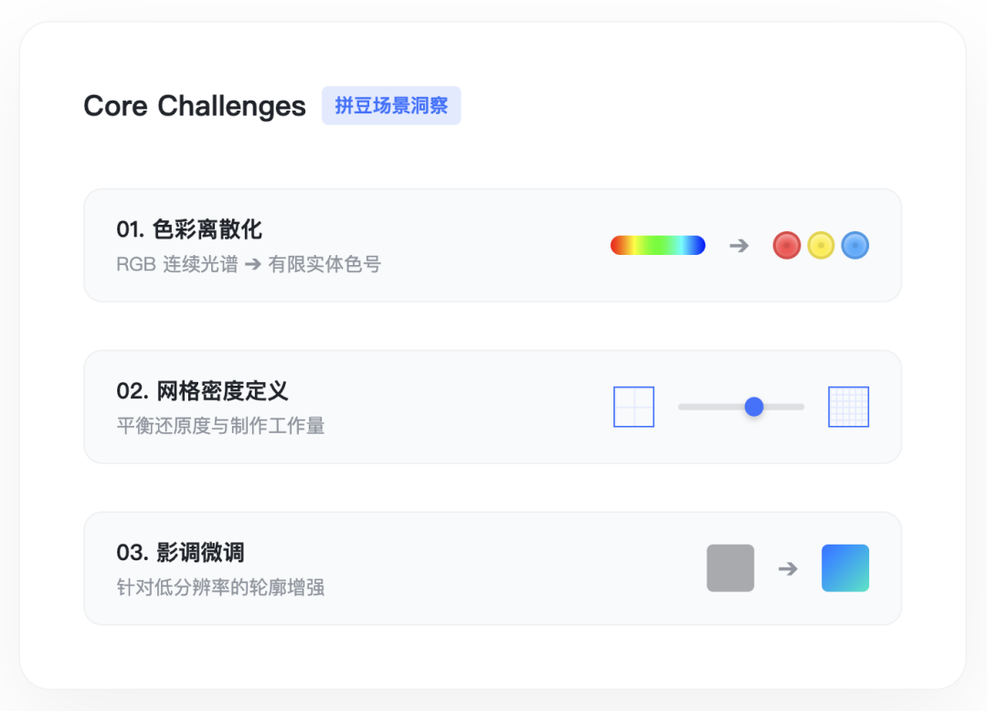987x711 pixels.
Task: Select the blue bead icon
Action: click(x=854, y=245)
